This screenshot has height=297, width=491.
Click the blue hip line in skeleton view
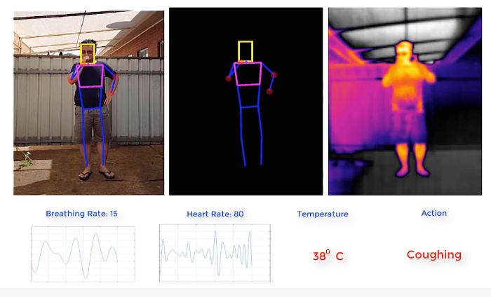(x=249, y=107)
